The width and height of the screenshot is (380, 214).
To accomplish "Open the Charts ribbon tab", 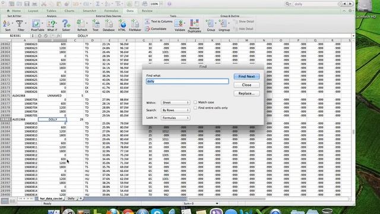I will (x=69, y=11).
